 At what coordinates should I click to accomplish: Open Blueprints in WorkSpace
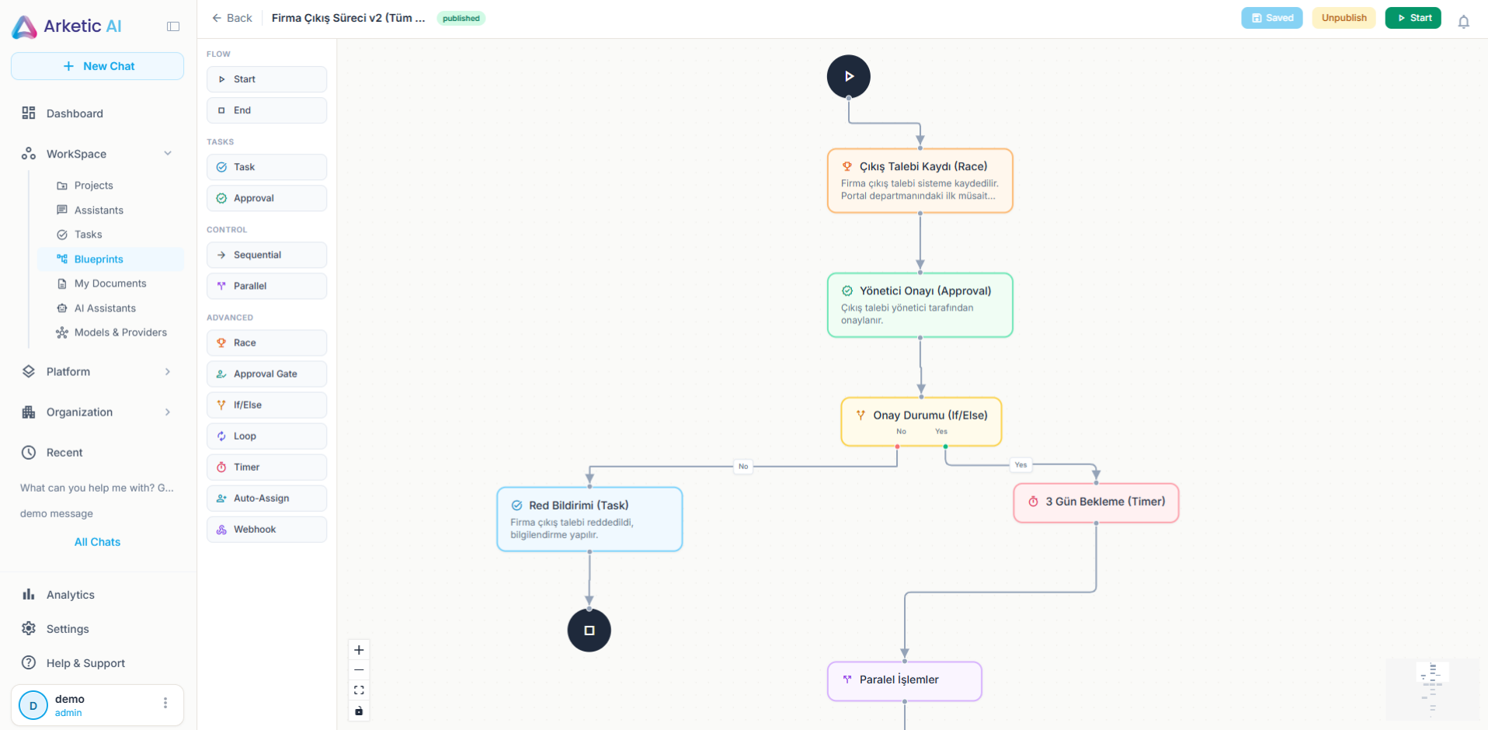click(111, 259)
